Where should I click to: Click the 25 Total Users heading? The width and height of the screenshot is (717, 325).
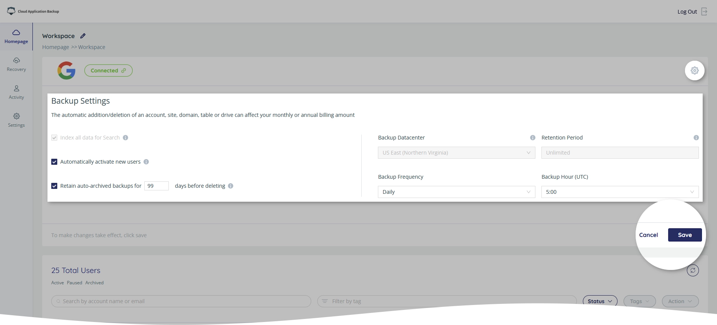point(76,270)
